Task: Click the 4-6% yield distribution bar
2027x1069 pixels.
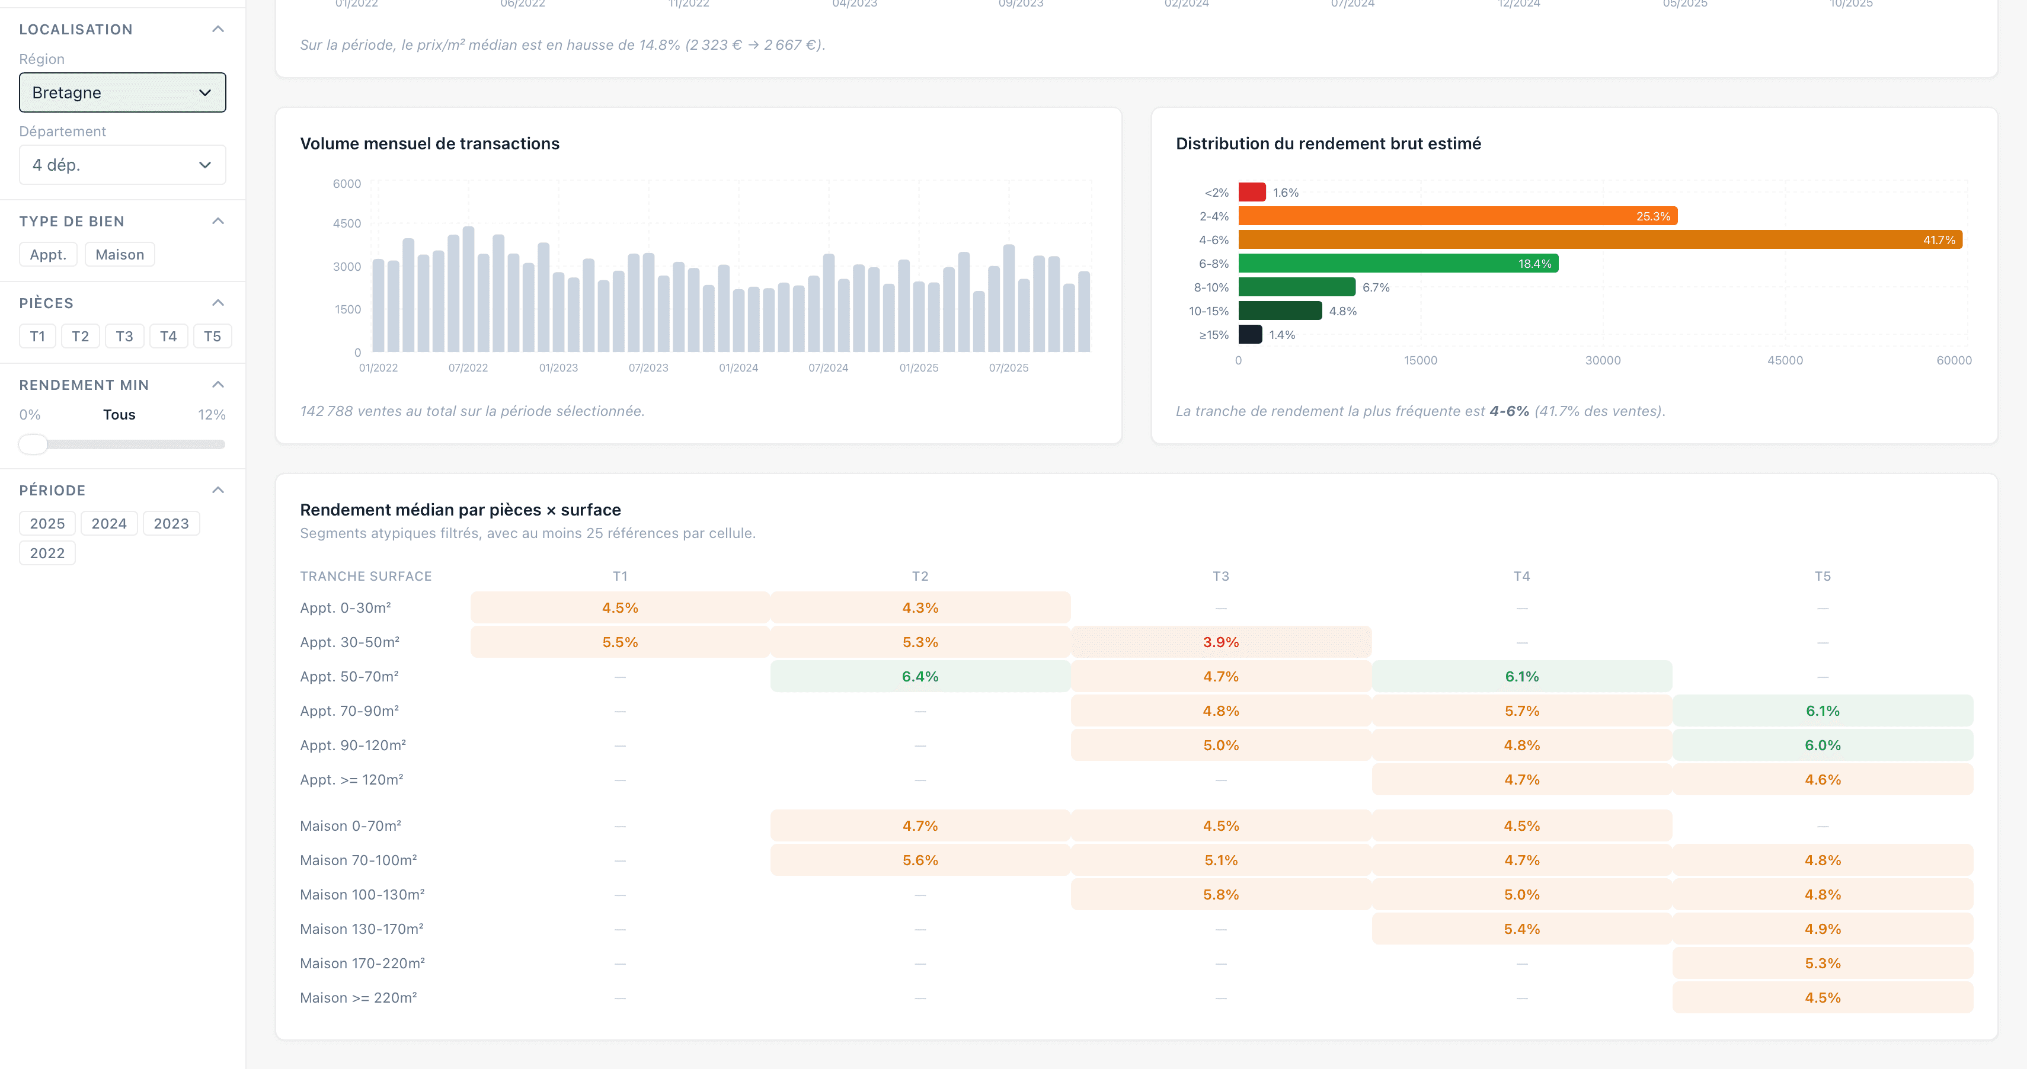Action: (1600, 240)
